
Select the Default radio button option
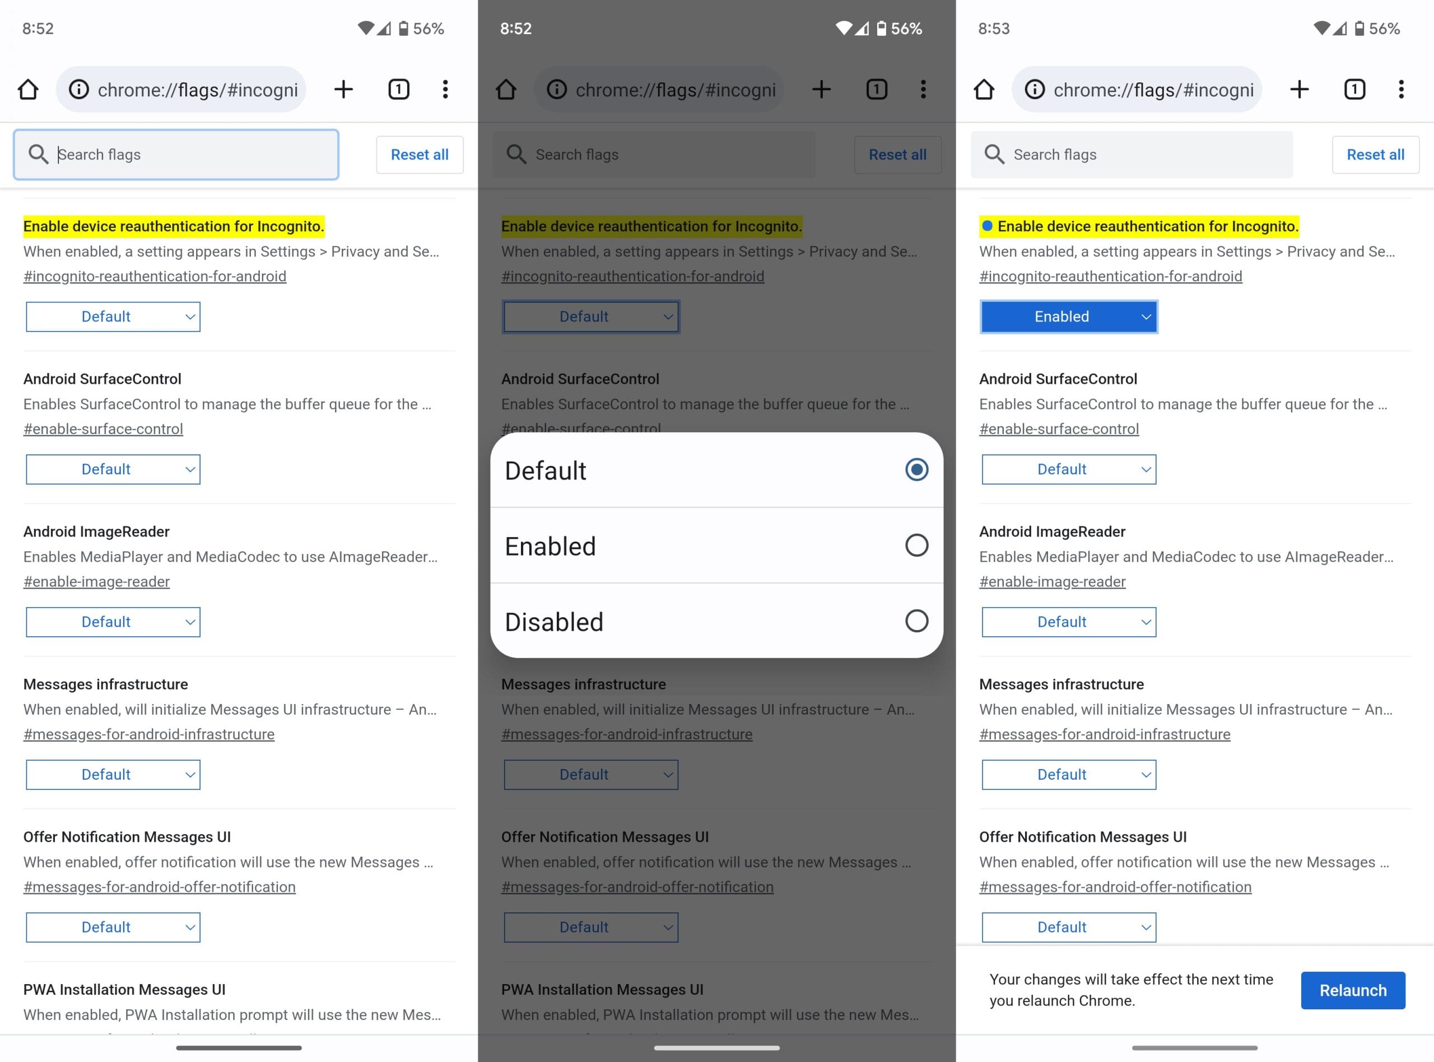coord(916,468)
